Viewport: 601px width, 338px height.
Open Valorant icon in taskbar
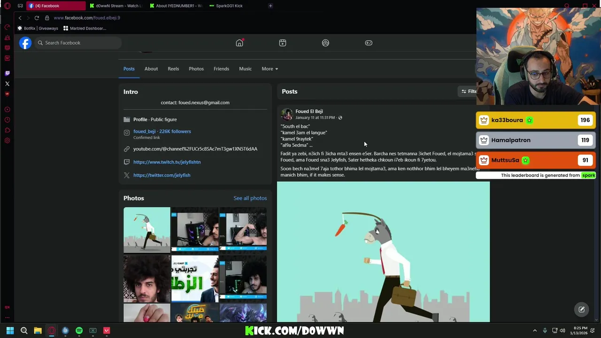coord(107,330)
